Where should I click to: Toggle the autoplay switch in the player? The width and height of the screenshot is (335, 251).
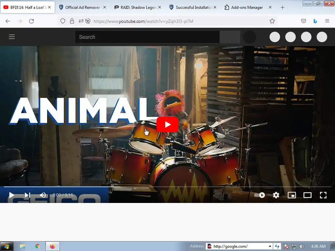coord(259,195)
